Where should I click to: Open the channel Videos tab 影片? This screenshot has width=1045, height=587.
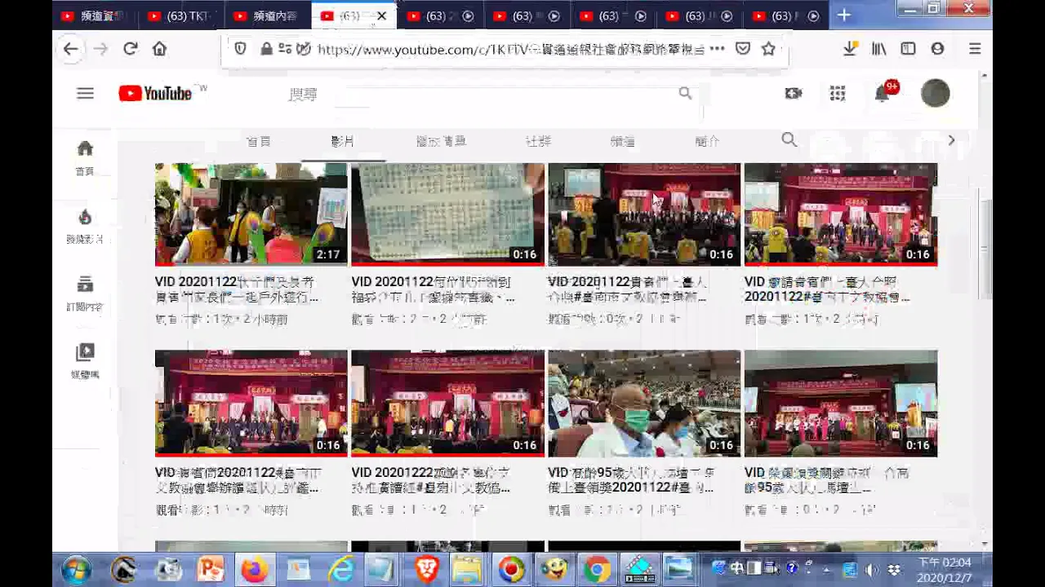343,141
